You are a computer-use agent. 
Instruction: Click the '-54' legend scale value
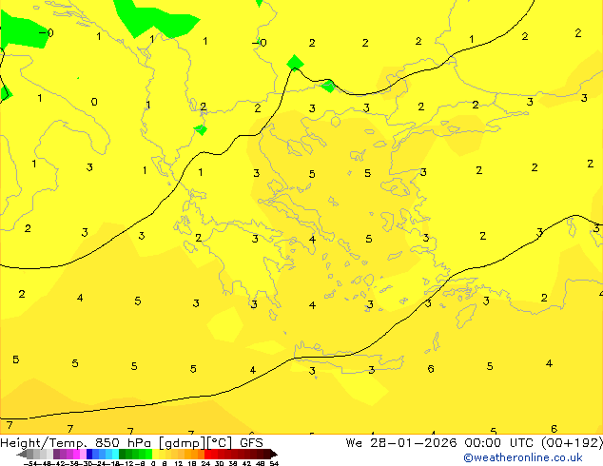click(x=30, y=463)
